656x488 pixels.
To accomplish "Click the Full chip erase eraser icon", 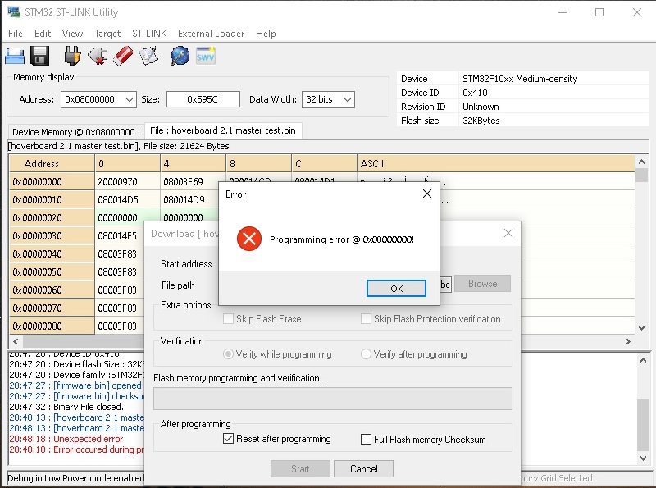I will coord(123,56).
